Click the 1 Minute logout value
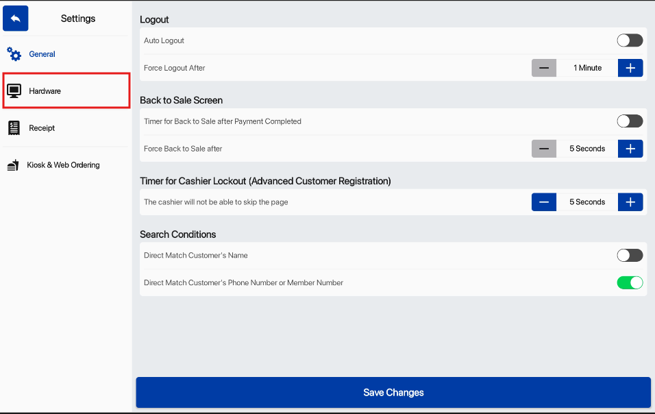 click(587, 68)
